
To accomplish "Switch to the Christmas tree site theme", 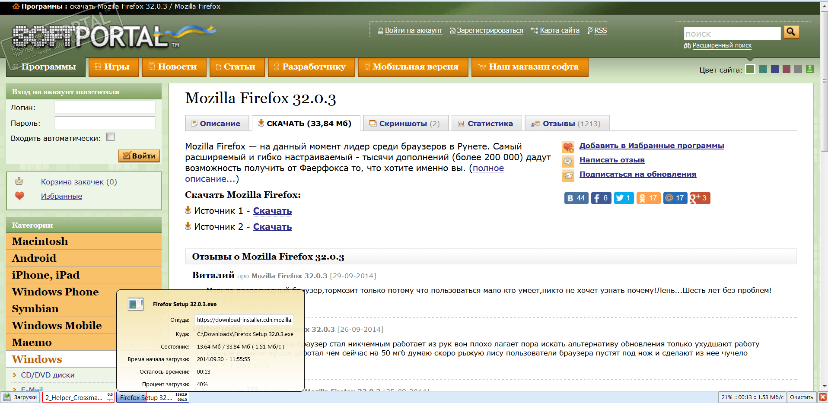I will pyautogui.click(x=810, y=69).
